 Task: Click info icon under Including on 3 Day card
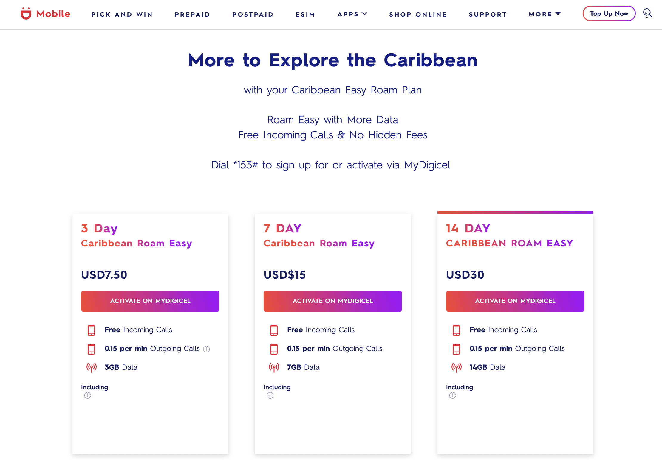[87, 395]
